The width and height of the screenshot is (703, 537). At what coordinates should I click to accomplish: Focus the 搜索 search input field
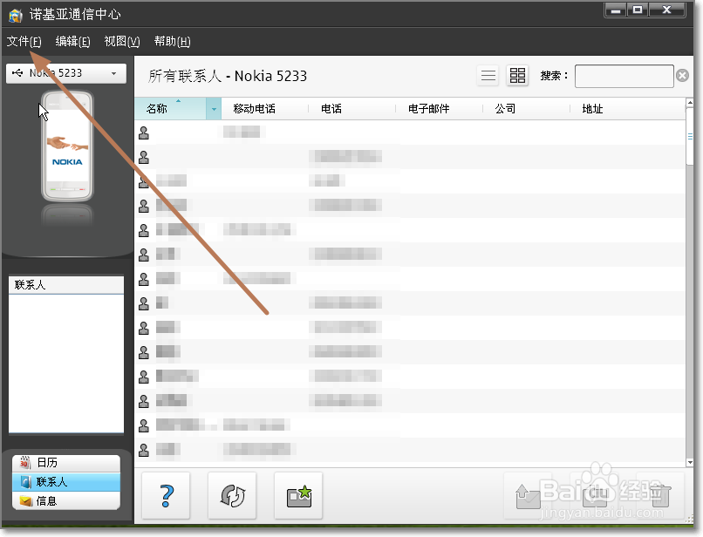pyautogui.click(x=625, y=76)
